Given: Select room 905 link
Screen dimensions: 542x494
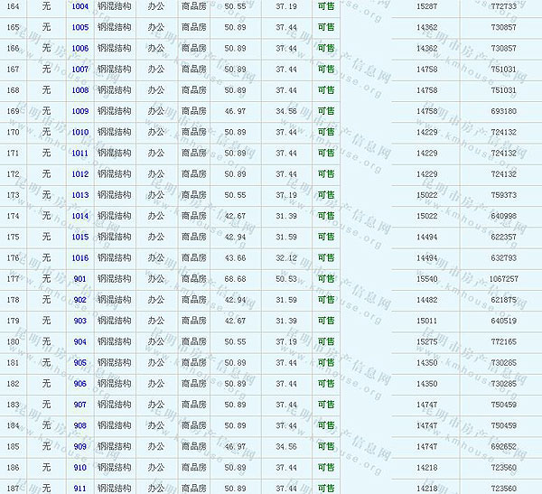Looking at the screenshot, I should pyautogui.click(x=80, y=363).
